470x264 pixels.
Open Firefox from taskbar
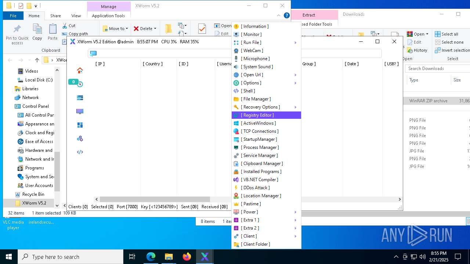(187, 257)
